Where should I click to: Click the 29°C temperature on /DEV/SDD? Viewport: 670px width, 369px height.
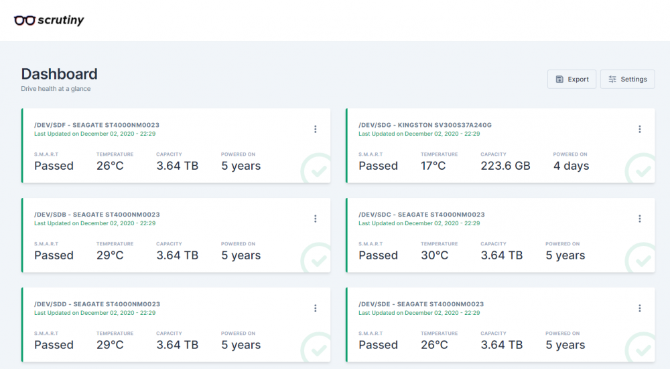(x=110, y=345)
